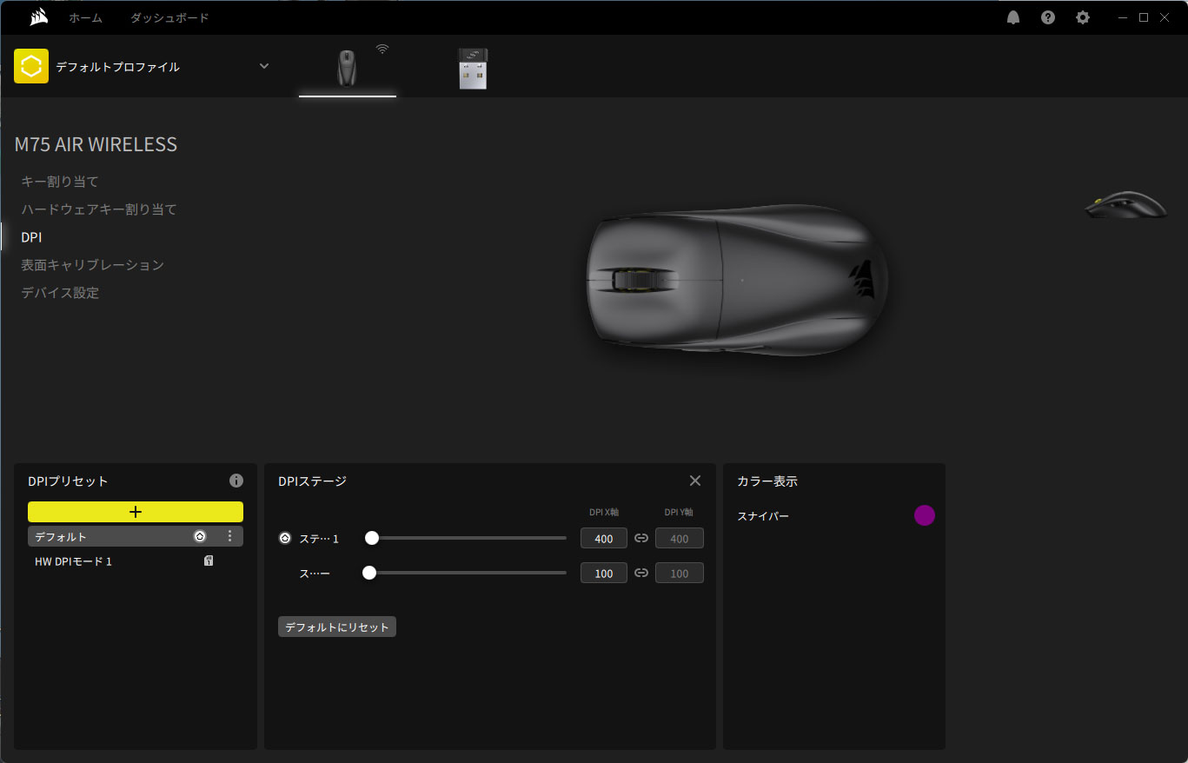Open the ホーム tab
Viewport: 1188px width, 763px height.
(x=85, y=17)
